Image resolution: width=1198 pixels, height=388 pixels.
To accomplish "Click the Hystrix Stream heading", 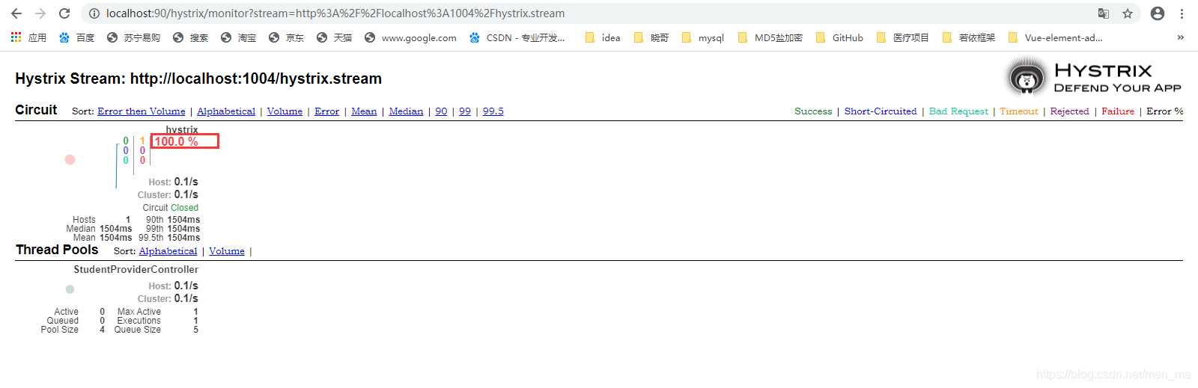I will coord(198,78).
